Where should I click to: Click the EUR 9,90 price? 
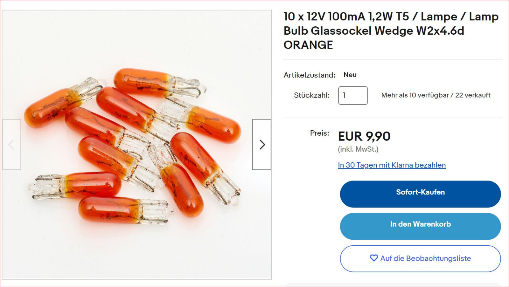pyautogui.click(x=364, y=136)
